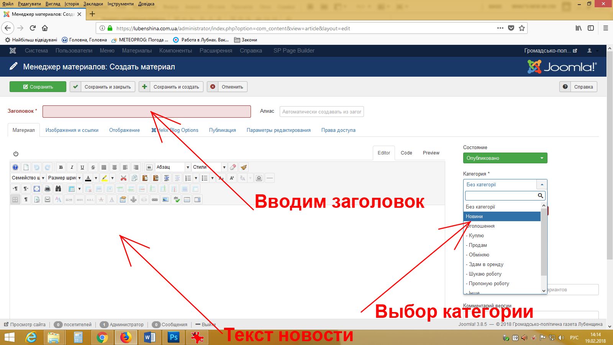Center-align text in the editor

coord(115,167)
